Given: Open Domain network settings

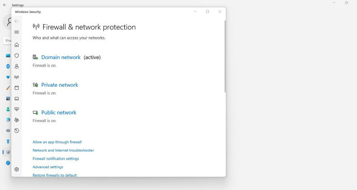Looking at the screenshot, I should 61,57.
